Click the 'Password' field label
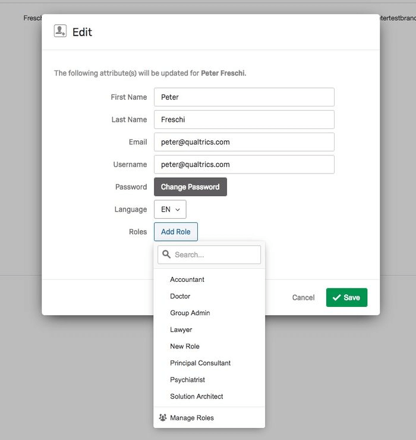This screenshot has height=440, width=416. (x=131, y=187)
